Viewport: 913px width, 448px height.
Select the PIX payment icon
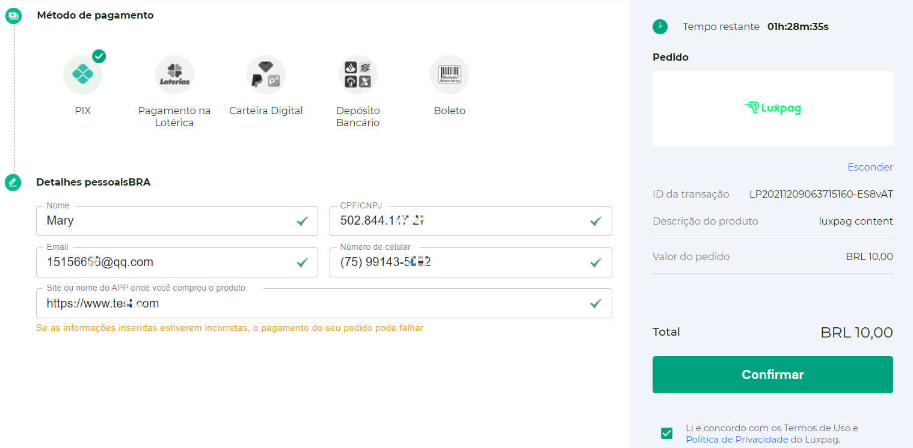82,75
